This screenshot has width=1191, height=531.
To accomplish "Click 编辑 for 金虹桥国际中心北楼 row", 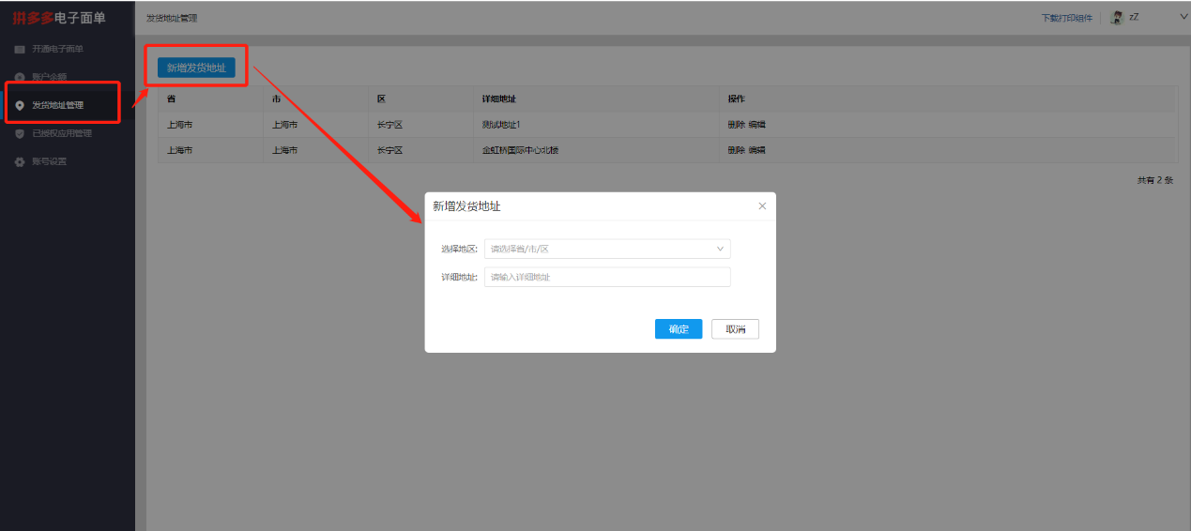I will point(756,150).
